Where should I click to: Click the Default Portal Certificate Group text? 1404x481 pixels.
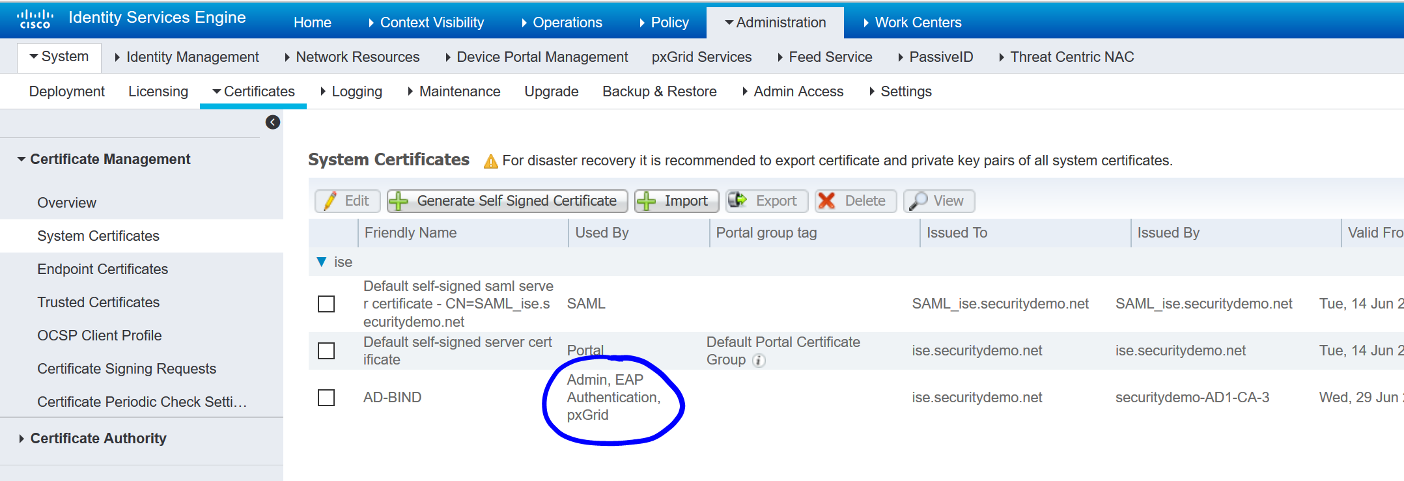783,351
